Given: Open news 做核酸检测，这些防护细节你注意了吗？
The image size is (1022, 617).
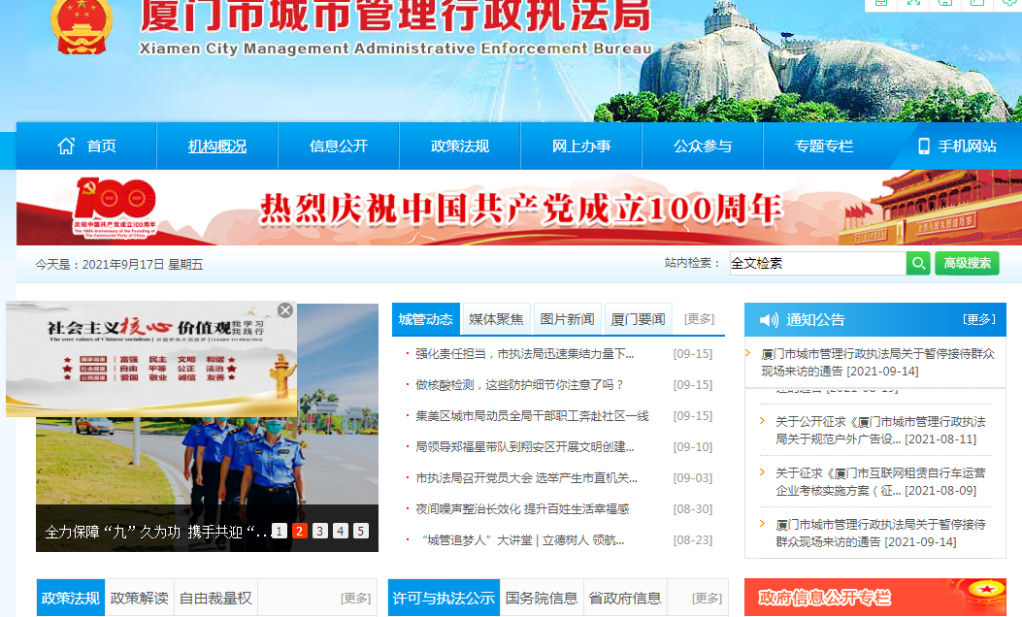Looking at the screenshot, I should point(520,385).
